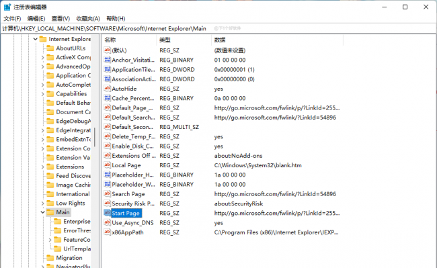Select the Start Page value
437x268 pixels.
[126, 213]
